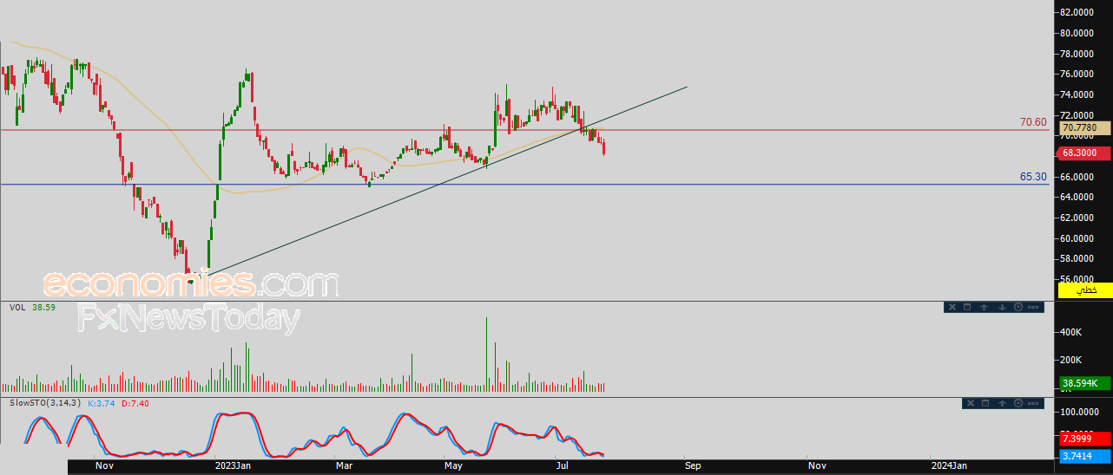Move the VOL pane up
The width and height of the screenshot is (1113, 475).
pos(985,307)
